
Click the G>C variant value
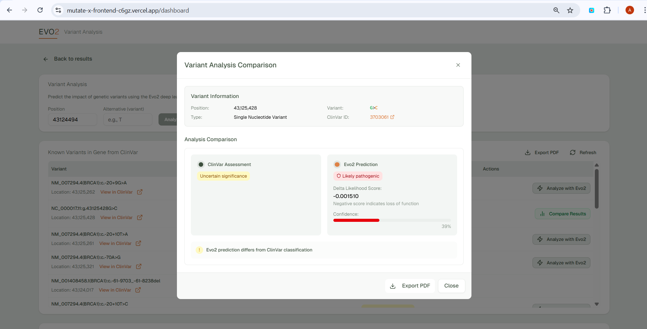point(374,108)
